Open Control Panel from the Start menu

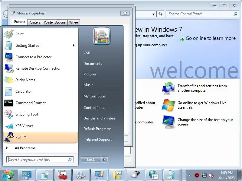(94, 108)
